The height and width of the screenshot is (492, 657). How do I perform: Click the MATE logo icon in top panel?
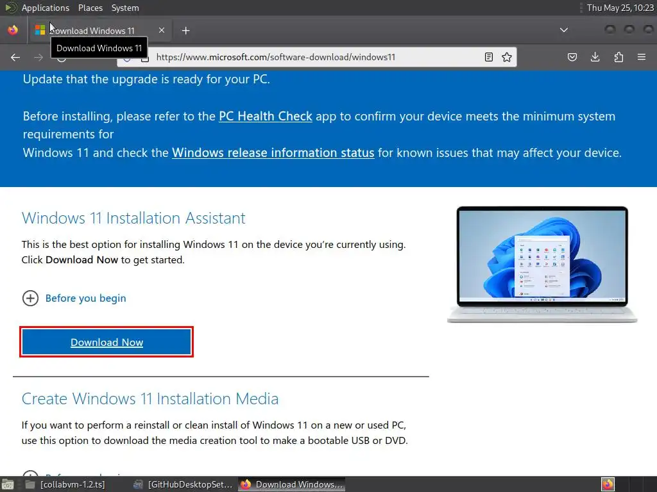(10, 8)
